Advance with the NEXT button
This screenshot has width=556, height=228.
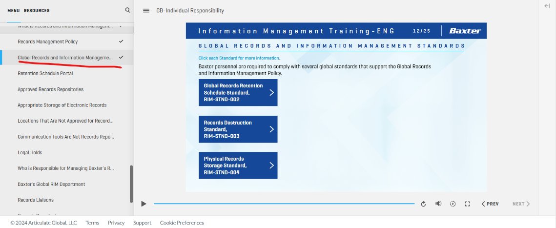[x=521, y=204]
